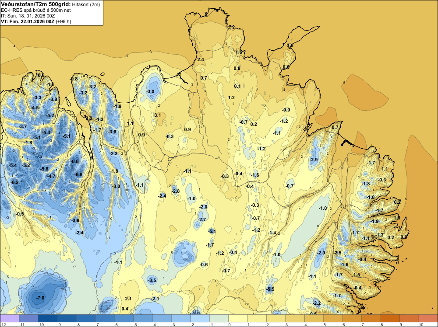The width and height of the screenshot is (438, 327).
Task: Click the -4.5 temperature value
Action: [x=35, y=108]
